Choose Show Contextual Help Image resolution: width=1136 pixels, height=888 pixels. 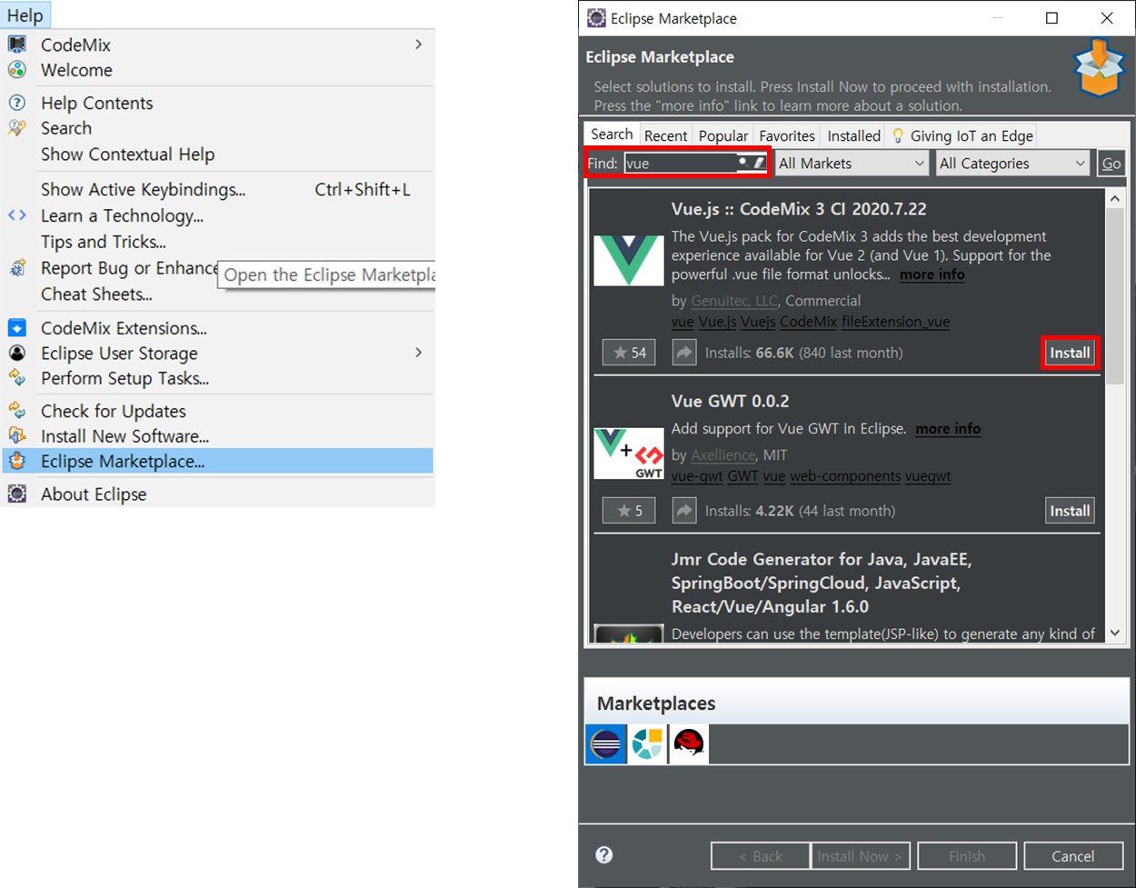[218, 155]
